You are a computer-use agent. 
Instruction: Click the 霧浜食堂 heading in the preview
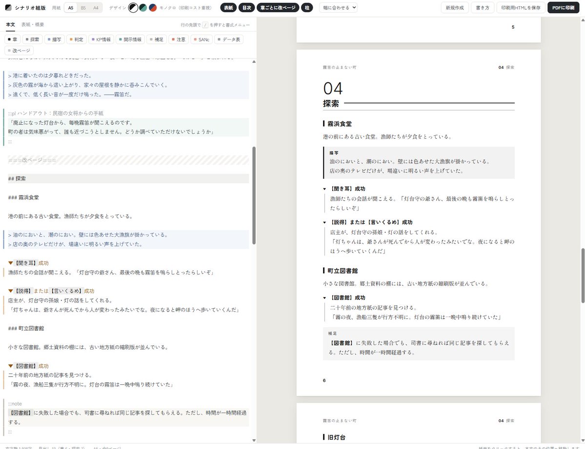(x=340, y=124)
